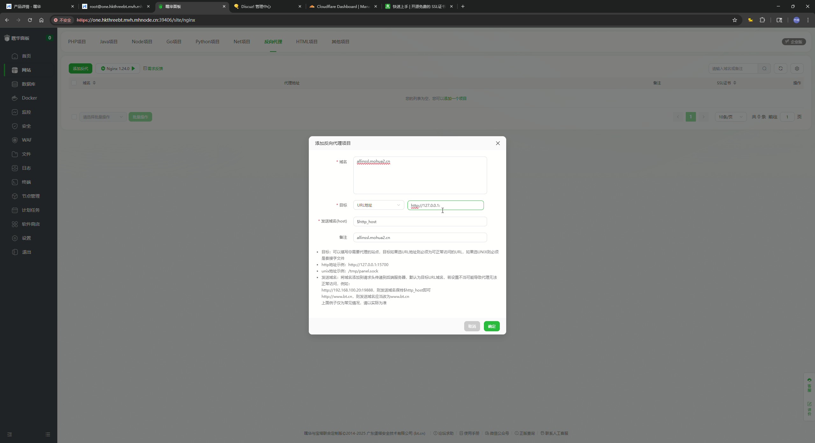Click the search magnifier icon
The height and width of the screenshot is (443, 815).
pyautogui.click(x=764, y=68)
